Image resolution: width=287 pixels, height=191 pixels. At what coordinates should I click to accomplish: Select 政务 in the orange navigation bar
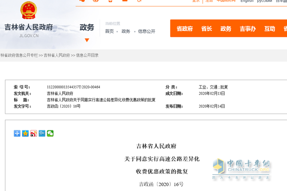[226, 29]
